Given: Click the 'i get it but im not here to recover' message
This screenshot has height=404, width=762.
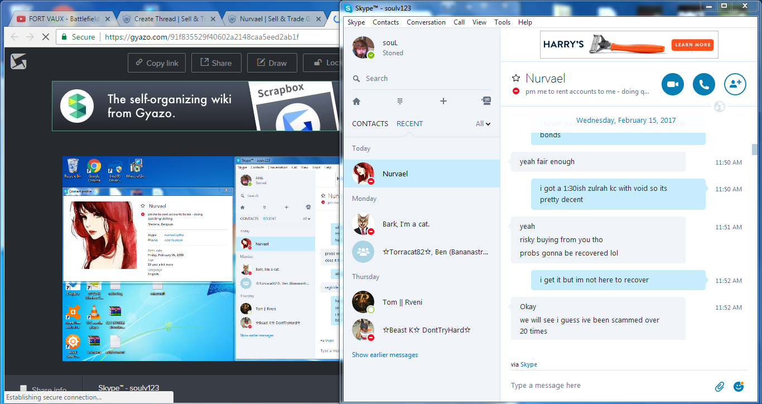Looking at the screenshot, I should tap(595, 280).
